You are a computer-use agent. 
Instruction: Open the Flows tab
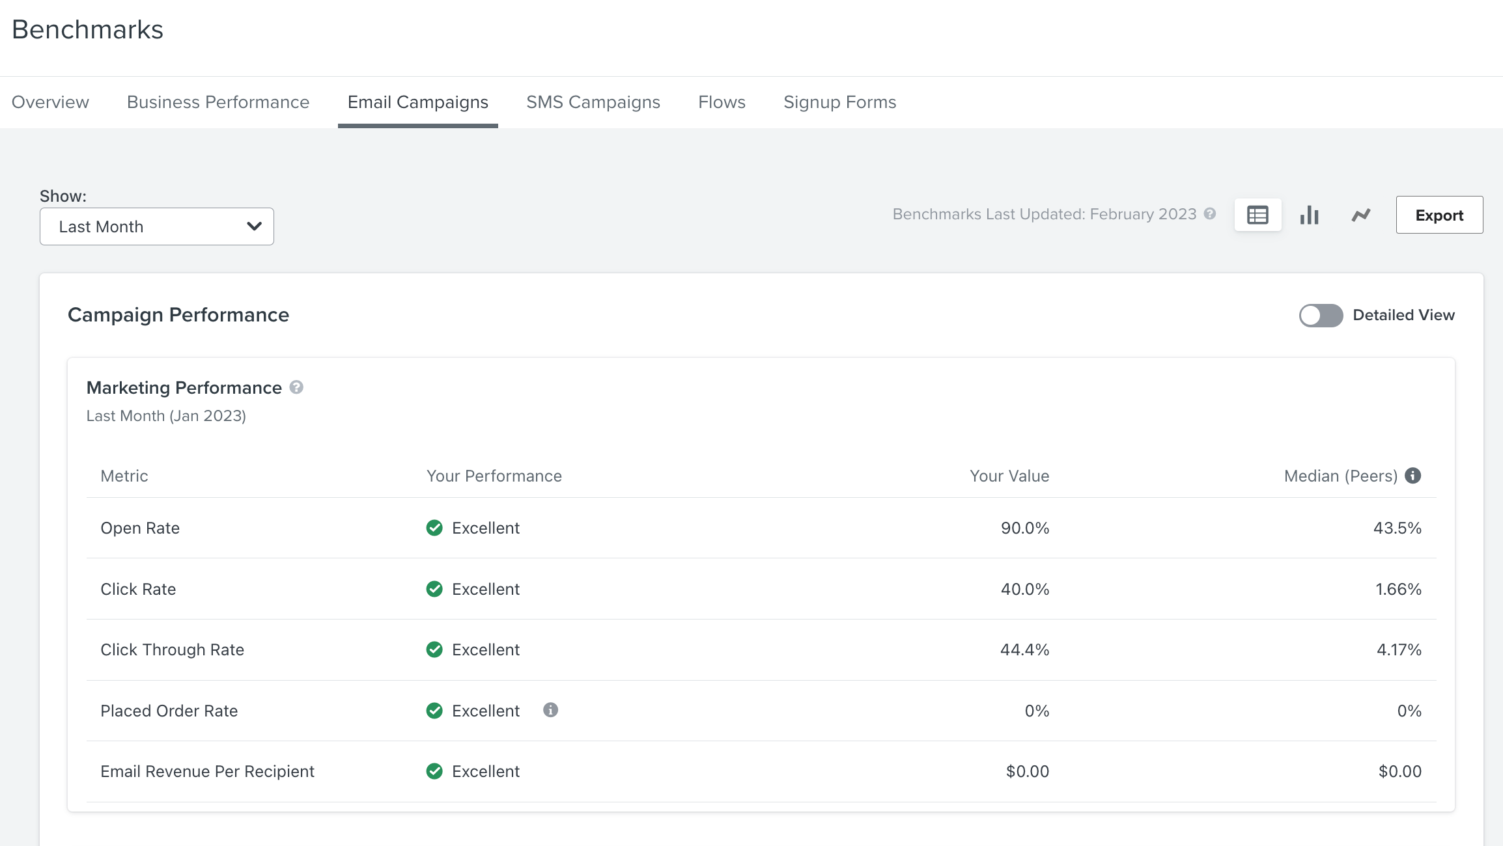tap(722, 102)
